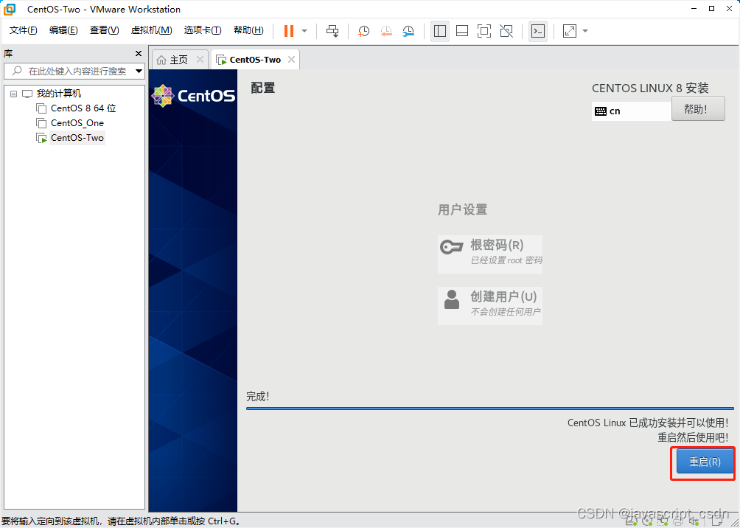This screenshot has height=528, width=740.
Task: Click the library search input field
Action: [x=73, y=72]
